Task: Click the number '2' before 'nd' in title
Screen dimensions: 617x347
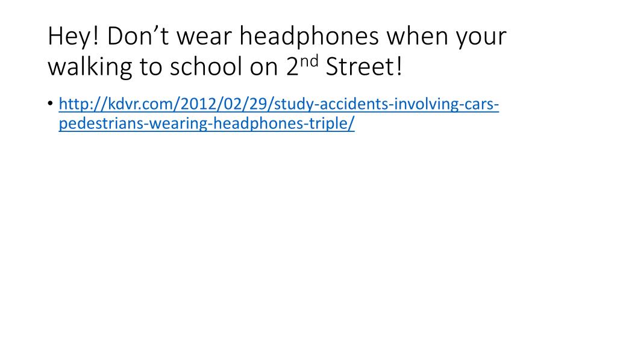Action: [292, 66]
